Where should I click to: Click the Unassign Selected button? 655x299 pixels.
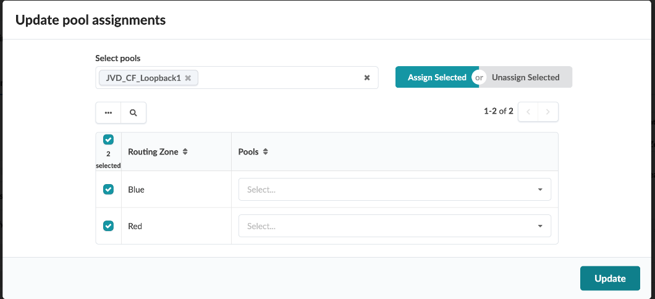(526, 77)
